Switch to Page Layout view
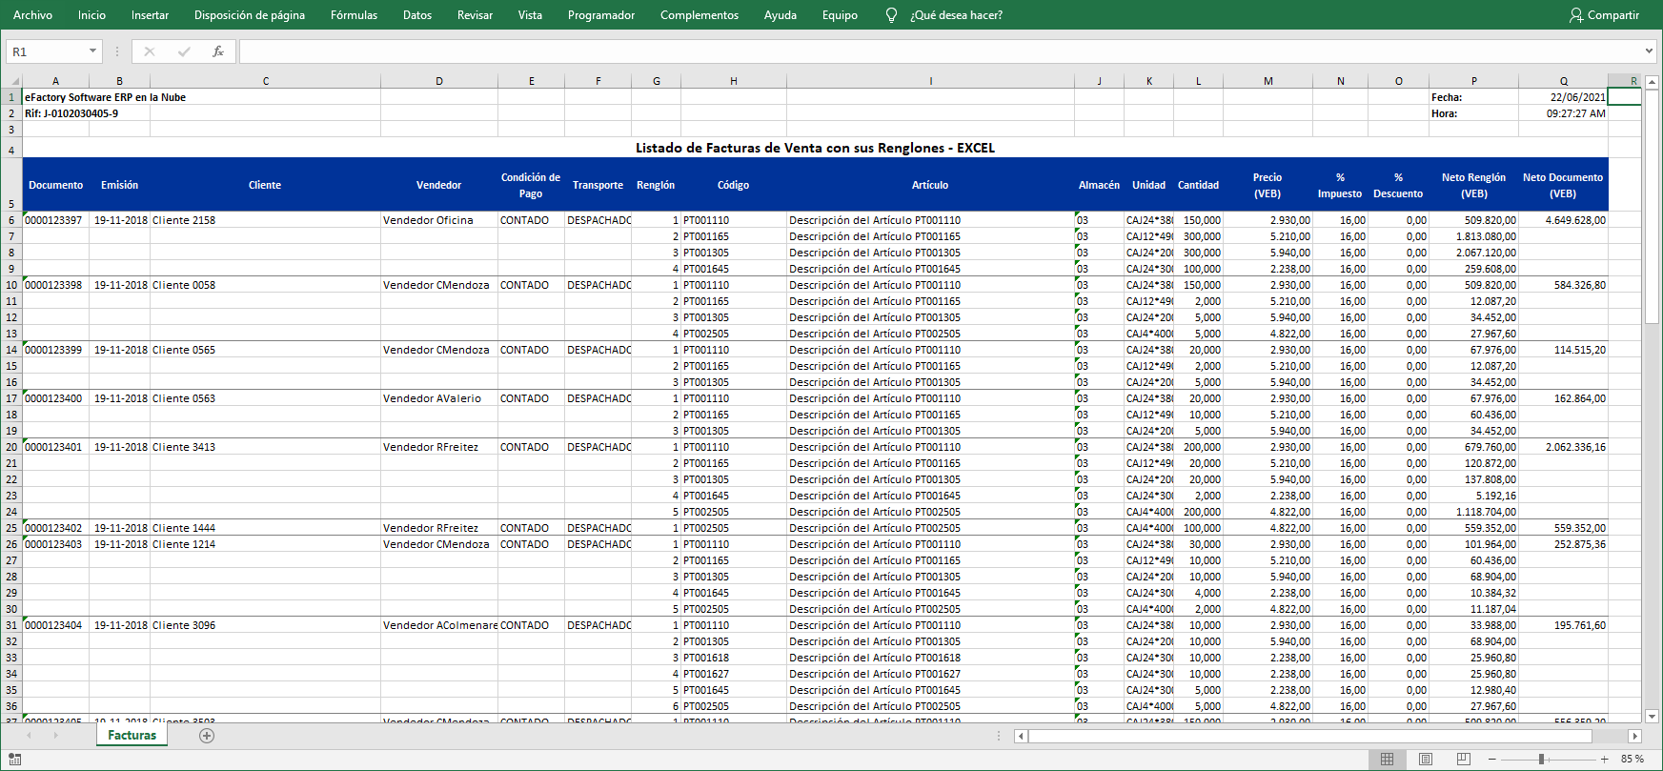The height and width of the screenshot is (771, 1663). (x=1425, y=759)
